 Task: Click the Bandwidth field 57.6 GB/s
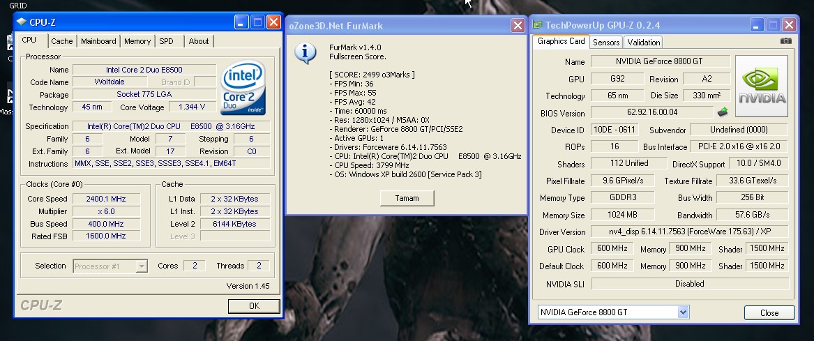coord(752,214)
